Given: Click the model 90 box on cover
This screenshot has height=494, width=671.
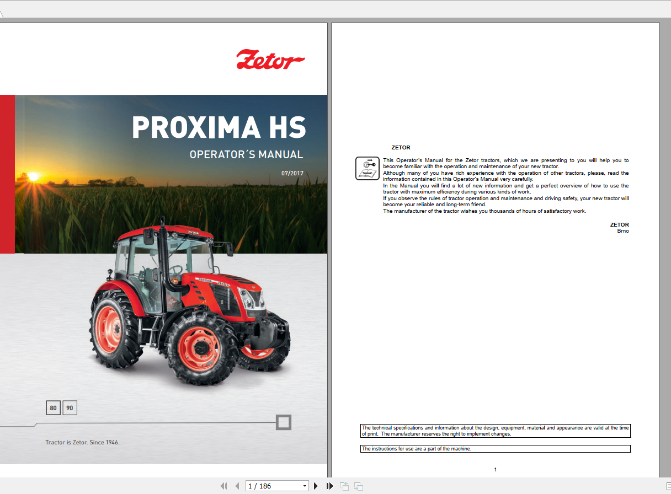Looking at the screenshot, I should tap(70, 408).
